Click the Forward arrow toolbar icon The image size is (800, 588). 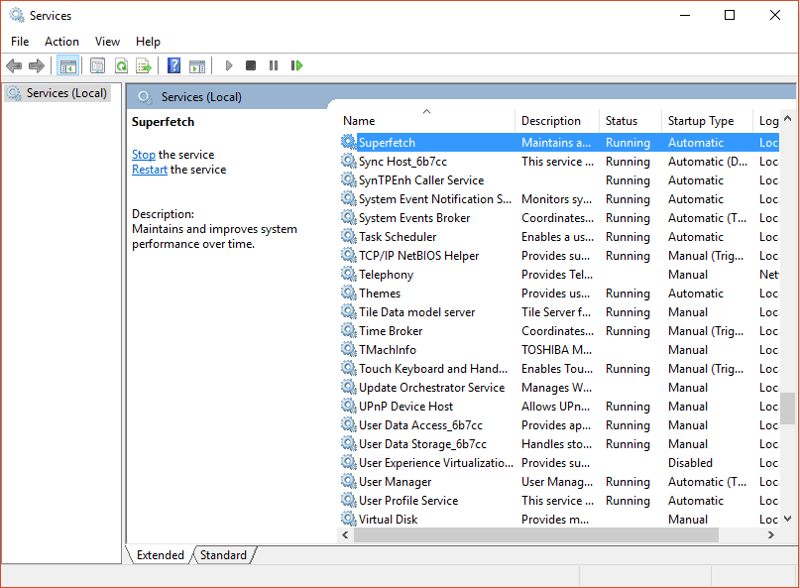point(37,65)
